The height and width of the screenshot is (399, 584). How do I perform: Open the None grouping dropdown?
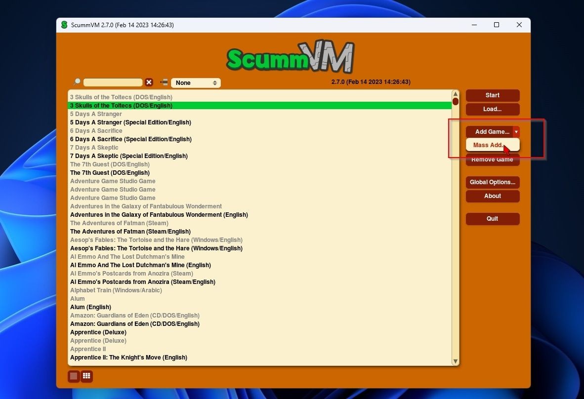click(196, 82)
